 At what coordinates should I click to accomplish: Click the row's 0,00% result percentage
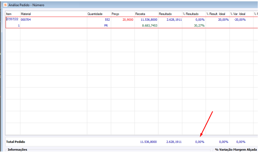point(200,20)
